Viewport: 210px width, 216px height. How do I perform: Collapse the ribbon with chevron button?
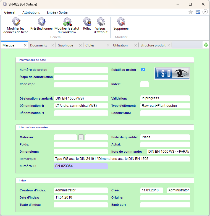pyautogui.click(x=205, y=12)
